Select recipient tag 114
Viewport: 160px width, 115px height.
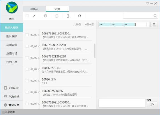129,24
